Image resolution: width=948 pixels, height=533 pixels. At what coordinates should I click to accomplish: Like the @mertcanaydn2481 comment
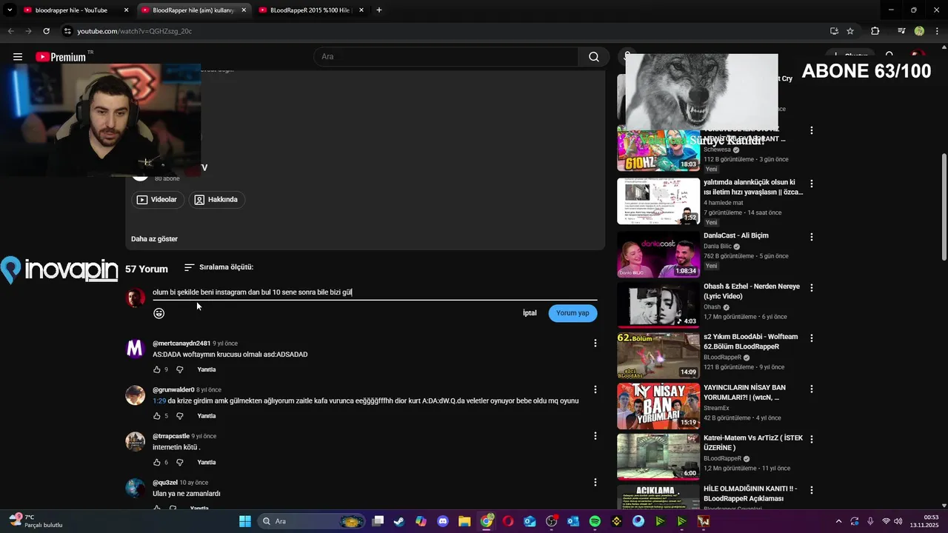coord(156,369)
